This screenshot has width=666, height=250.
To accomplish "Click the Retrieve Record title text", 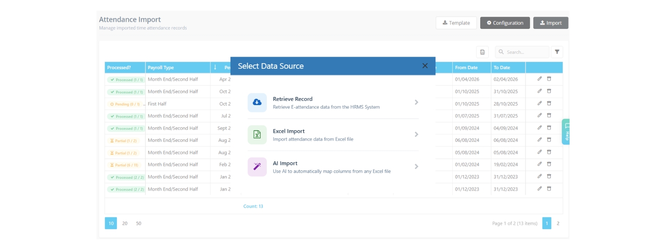I will [x=292, y=99].
